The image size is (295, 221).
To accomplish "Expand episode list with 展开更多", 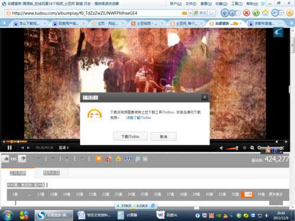I will point(276,194).
